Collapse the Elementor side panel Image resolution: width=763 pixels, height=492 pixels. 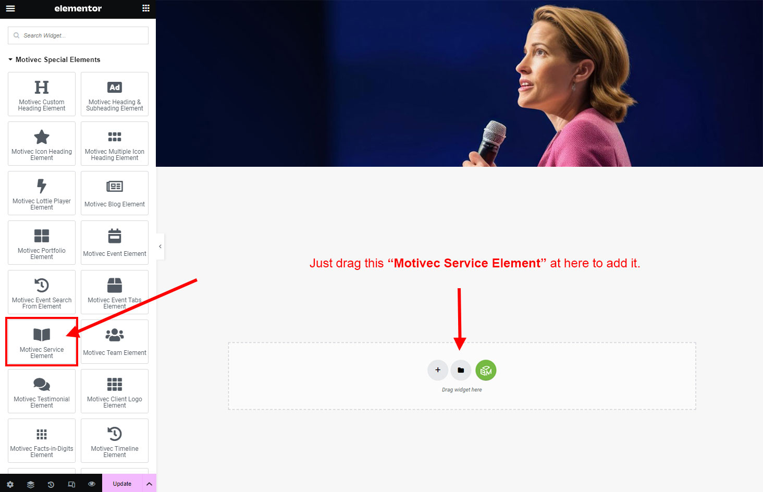(x=160, y=247)
